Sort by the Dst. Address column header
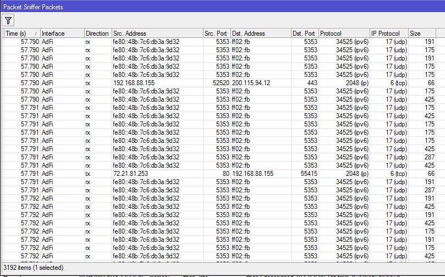Screen dimensions: 445x277 tap(261, 33)
